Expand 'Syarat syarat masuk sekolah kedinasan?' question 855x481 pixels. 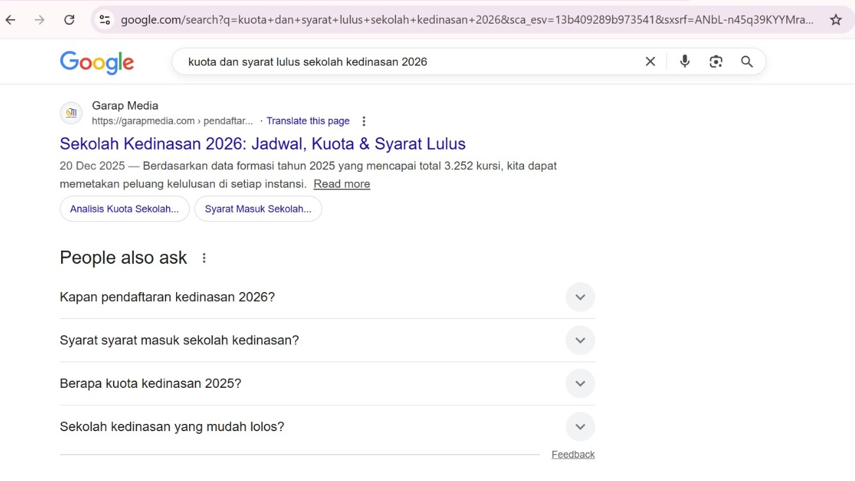point(580,340)
